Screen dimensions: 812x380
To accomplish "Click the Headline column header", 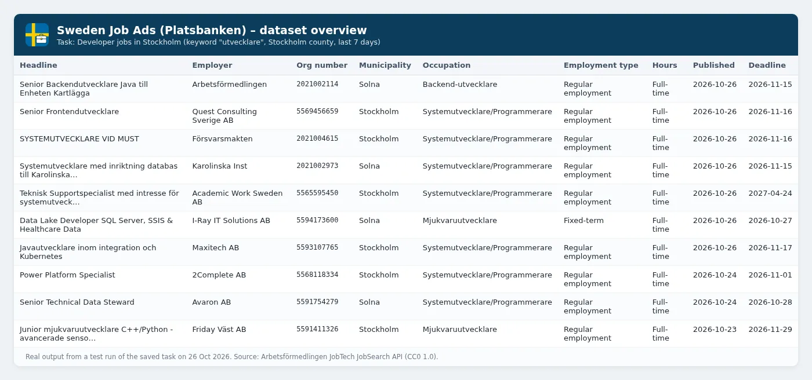I will [38, 65].
